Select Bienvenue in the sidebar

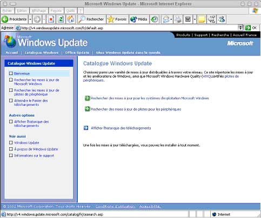(22, 73)
